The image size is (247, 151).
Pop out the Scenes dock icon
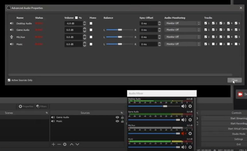(47, 113)
